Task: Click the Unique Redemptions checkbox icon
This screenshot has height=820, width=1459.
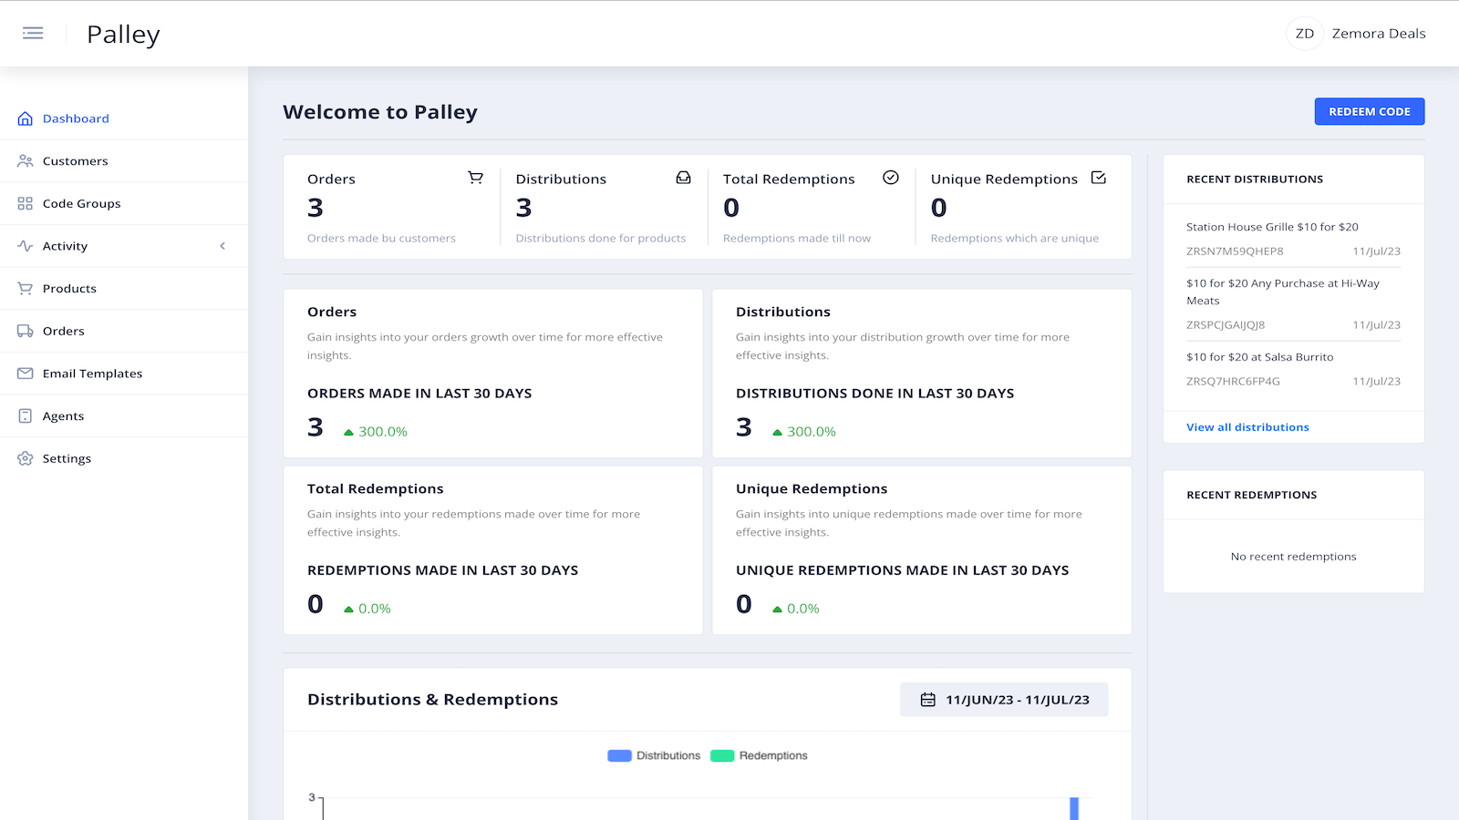Action: (1099, 178)
